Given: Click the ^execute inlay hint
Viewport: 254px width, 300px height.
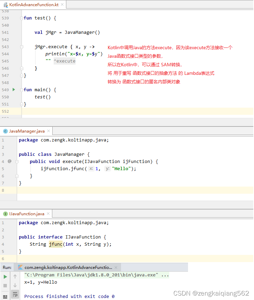Looking at the screenshot, I should 65,61.
